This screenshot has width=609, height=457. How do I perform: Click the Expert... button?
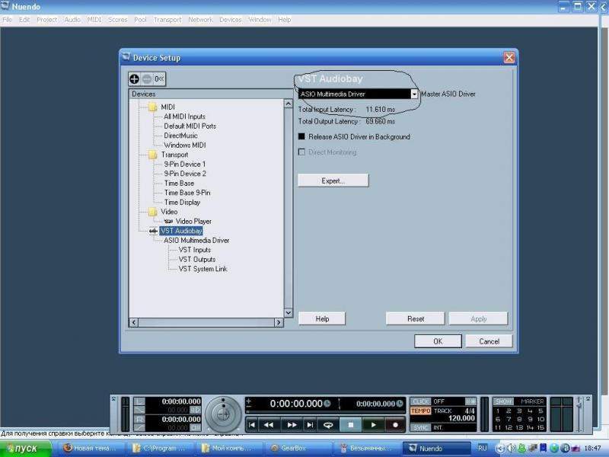[333, 181]
